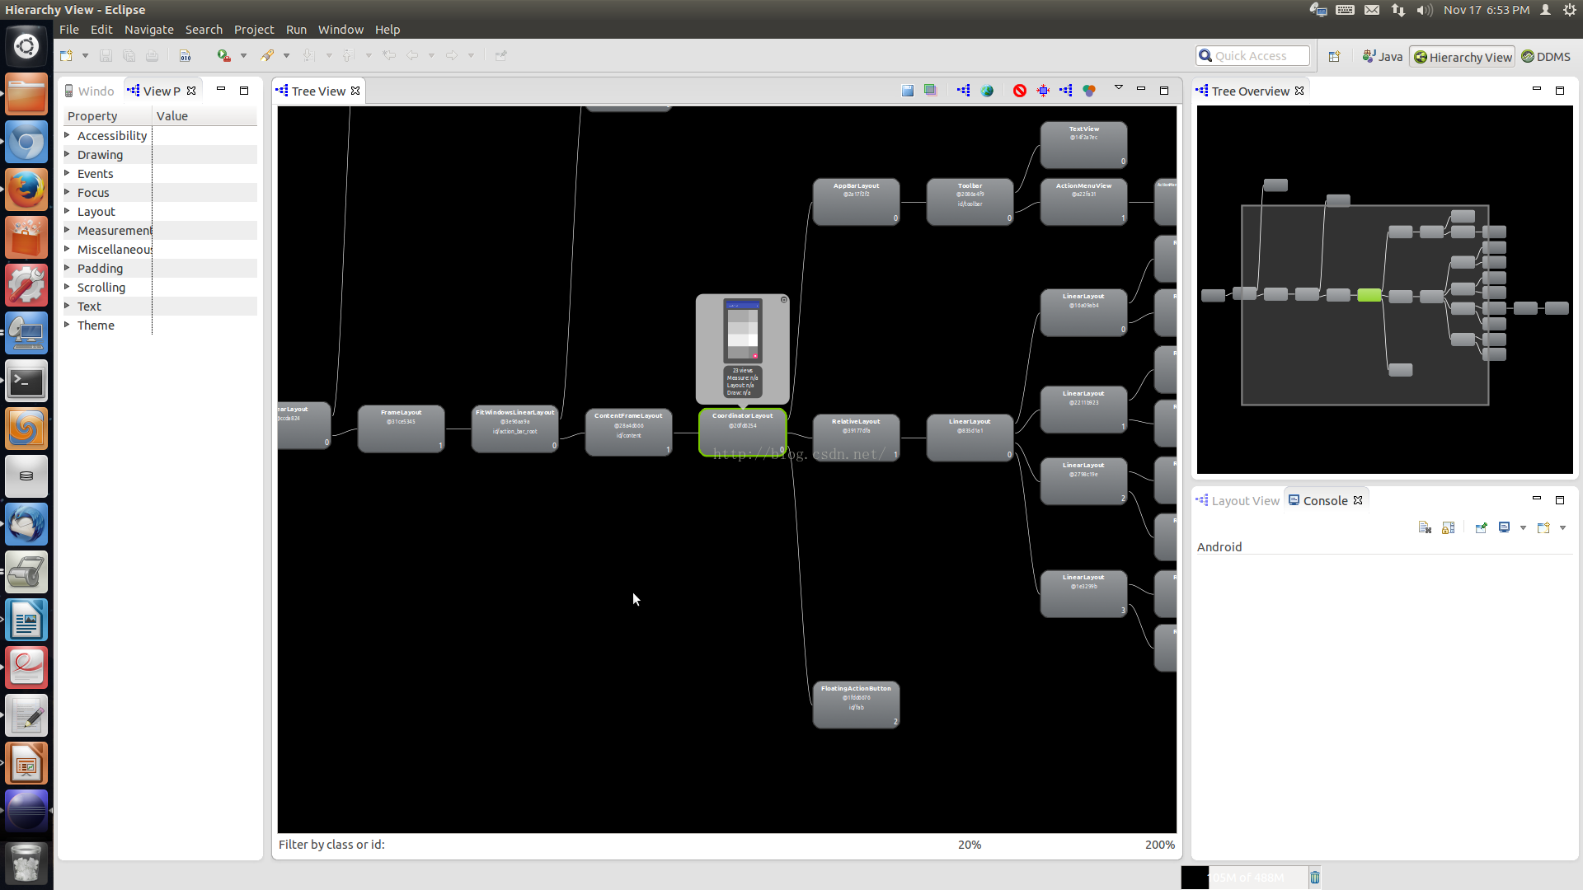The width and height of the screenshot is (1583, 890).
Task: Expand the Accessibility property group
Action: [x=68, y=135]
